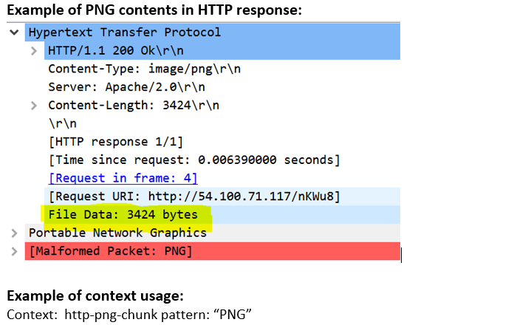Expand the HTTP/1.1 200 Ok chevron

34,51
